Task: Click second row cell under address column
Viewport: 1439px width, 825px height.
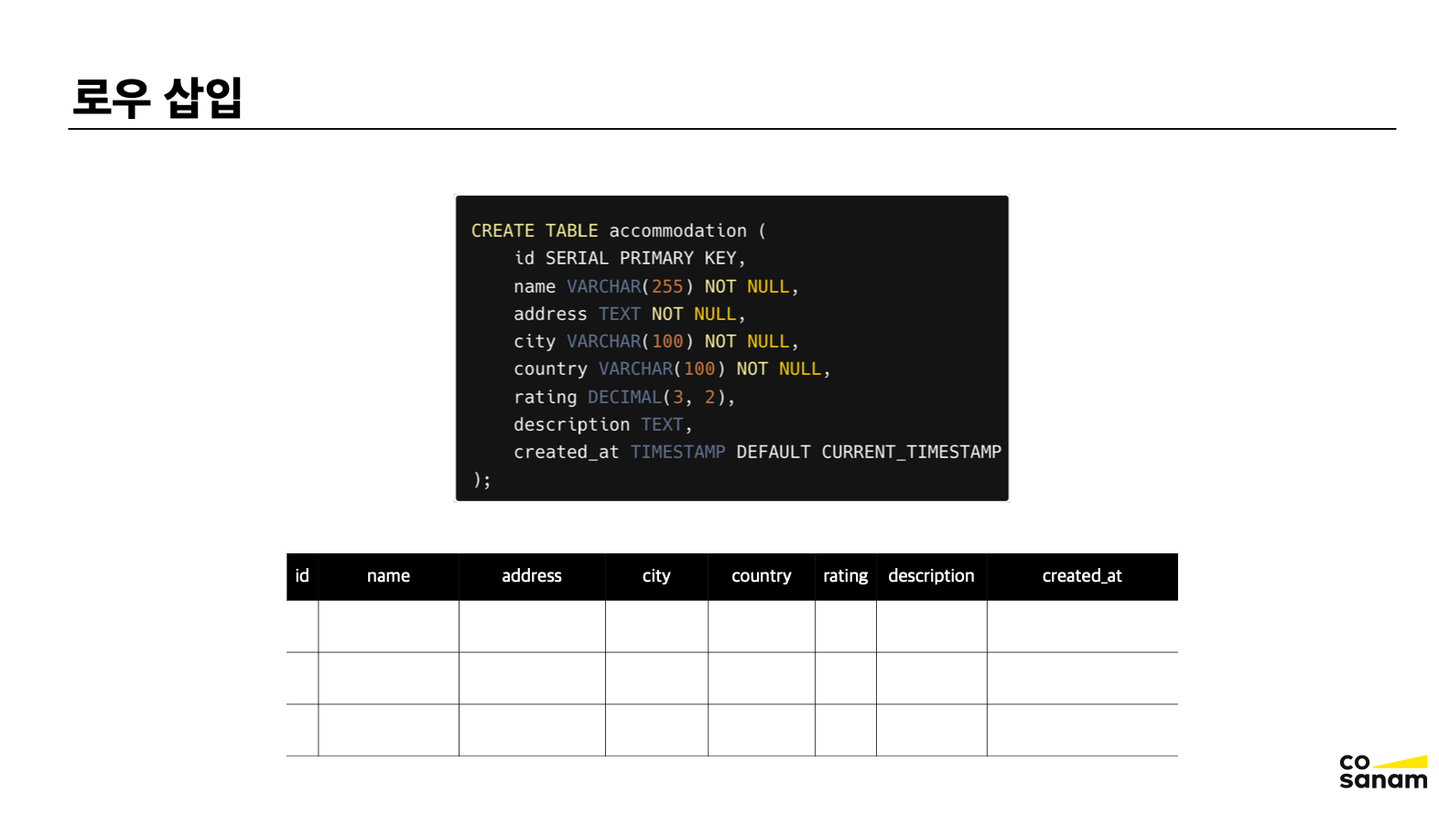Action: point(531,679)
